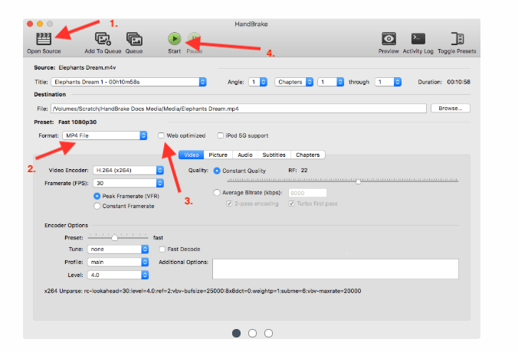
Task: Open the Profile dropdown set to main
Action: (118, 262)
